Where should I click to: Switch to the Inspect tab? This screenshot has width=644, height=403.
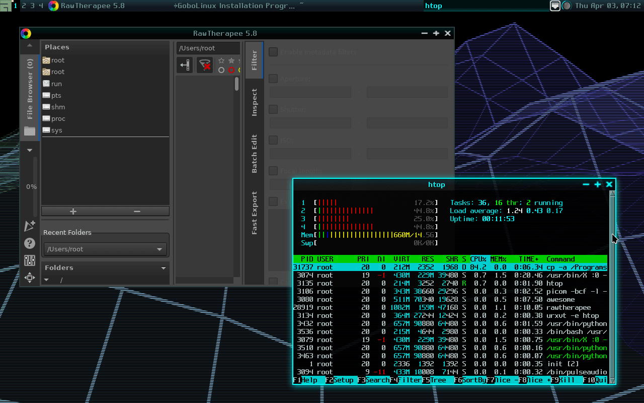[x=254, y=102]
